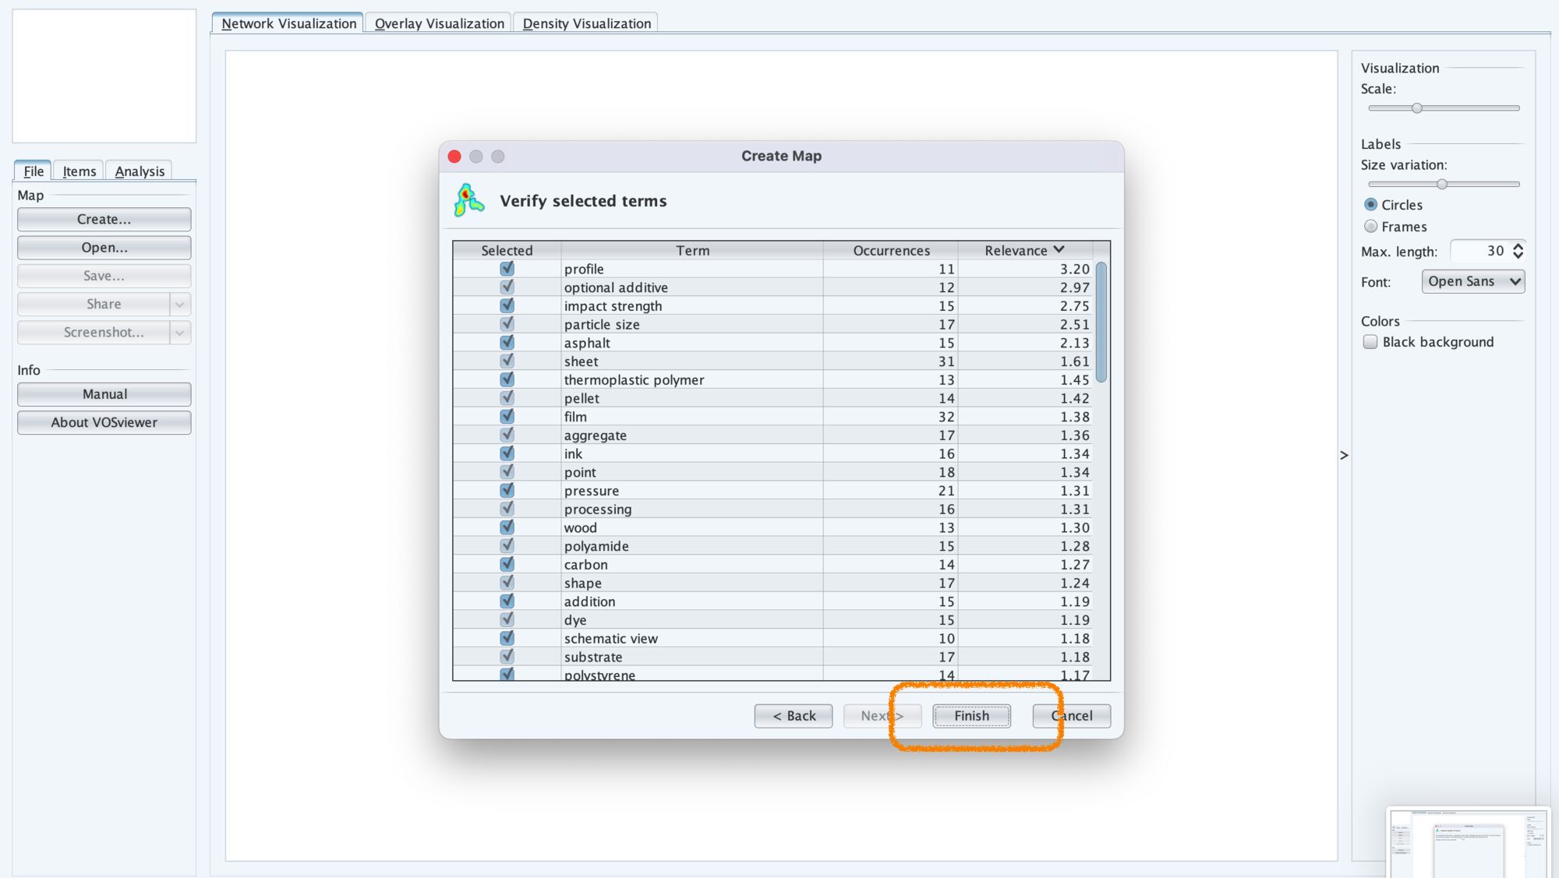Click the Max. length stepper arrows
1559x878 pixels.
coord(1518,251)
